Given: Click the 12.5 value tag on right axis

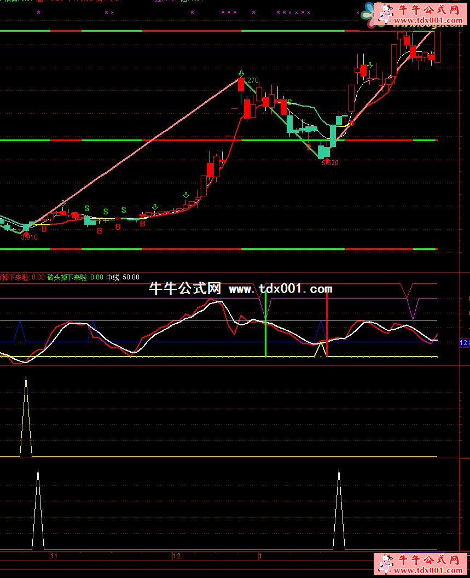Looking at the screenshot, I should (465, 343).
